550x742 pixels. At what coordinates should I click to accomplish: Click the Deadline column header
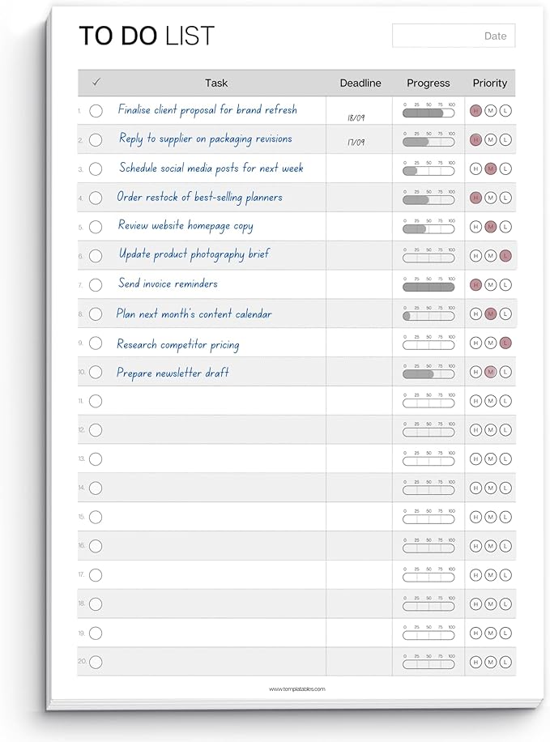360,83
